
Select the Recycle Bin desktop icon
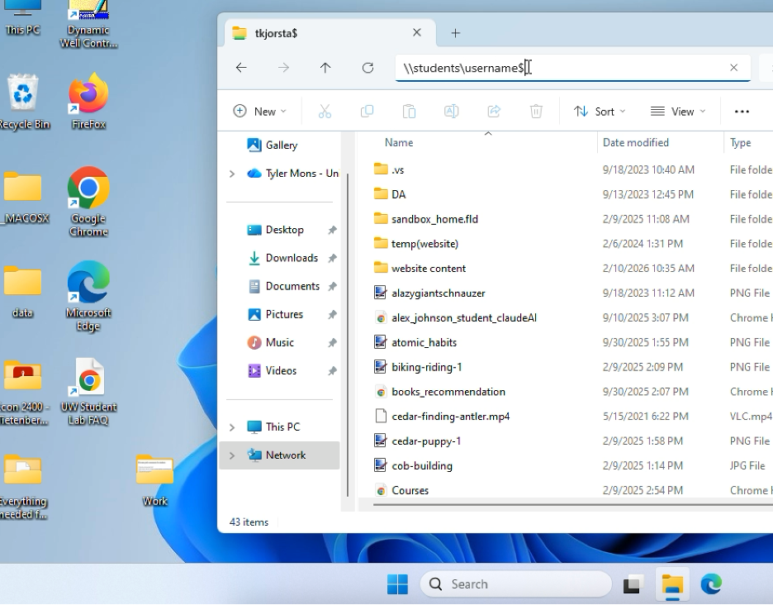[x=23, y=101]
